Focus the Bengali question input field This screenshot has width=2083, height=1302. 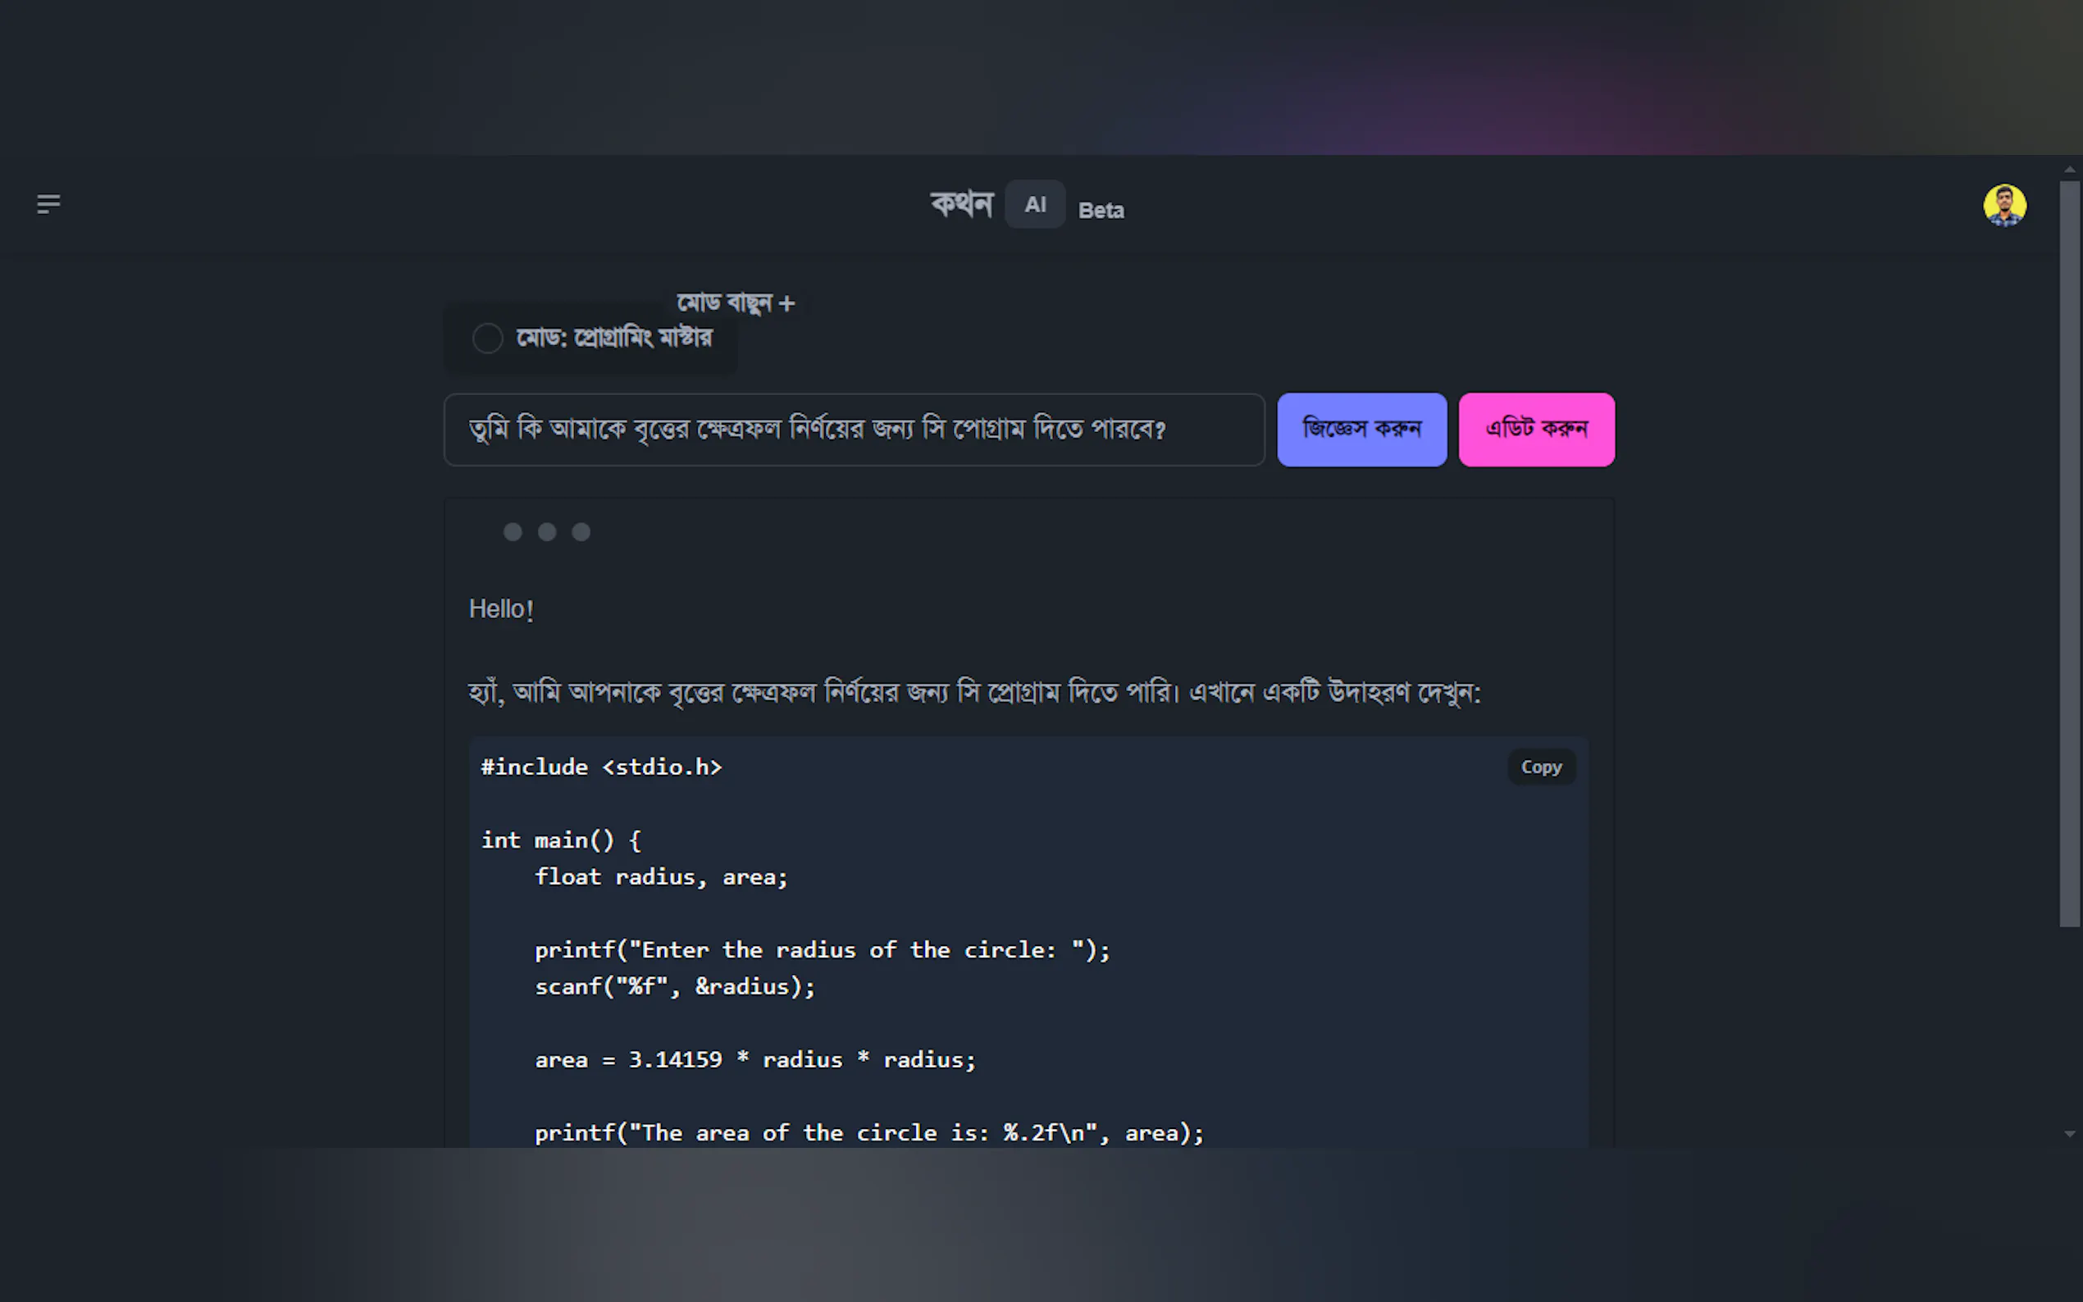(854, 430)
